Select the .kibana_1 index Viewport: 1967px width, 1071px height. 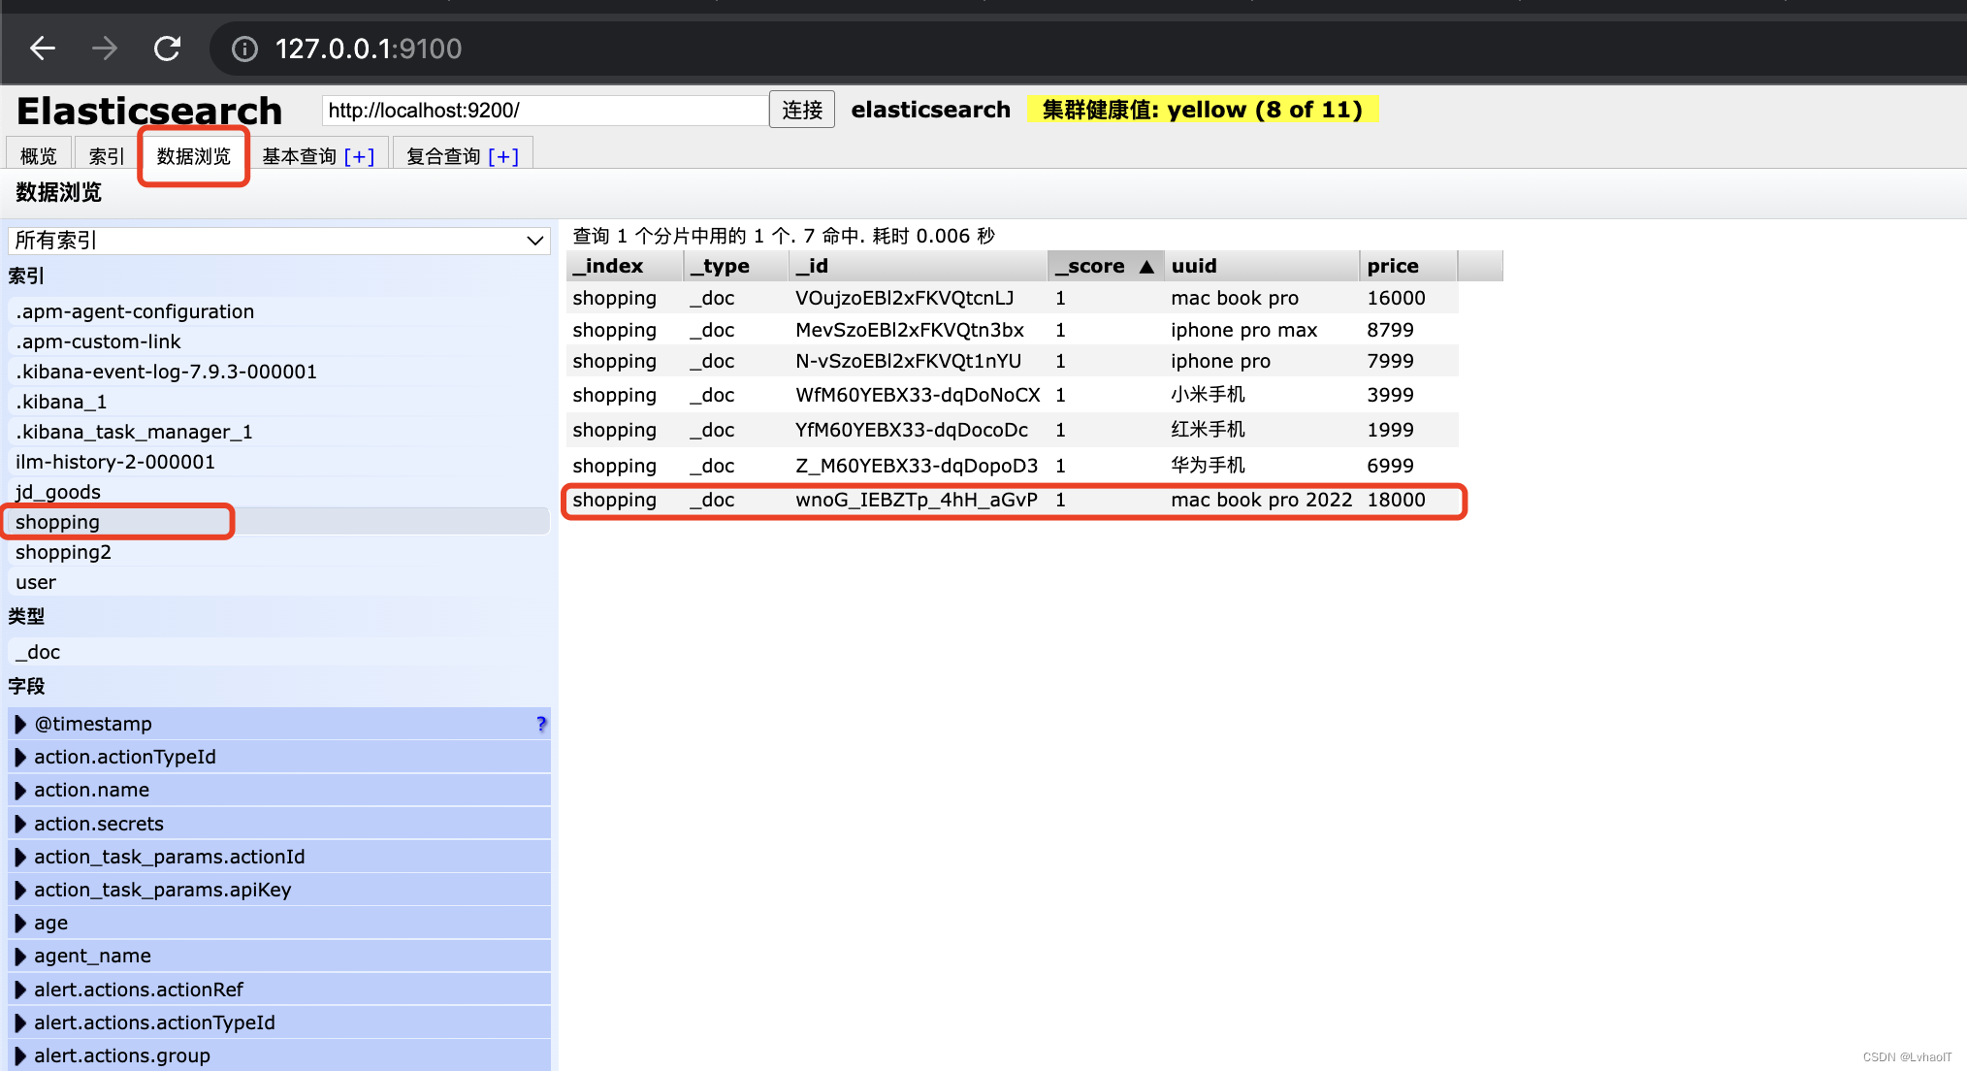[x=279, y=402]
